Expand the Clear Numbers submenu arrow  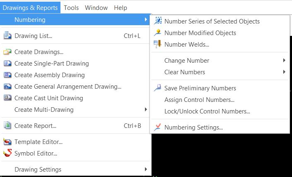pyautogui.click(x=284, y=72)
